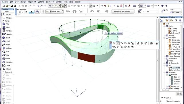Select the Marquee tool
Image resolution: width=184 pixels, height=104 pixels.
pyautogui.click(x=8, y=18)
